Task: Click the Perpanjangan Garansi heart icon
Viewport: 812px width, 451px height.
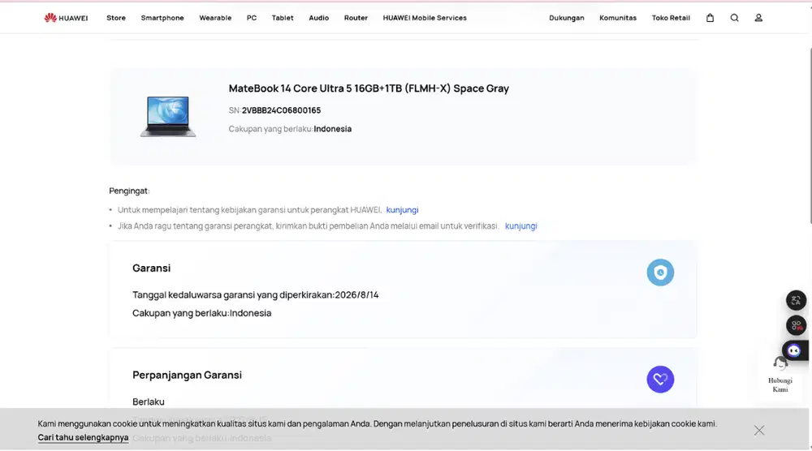Action: [660, 379]
